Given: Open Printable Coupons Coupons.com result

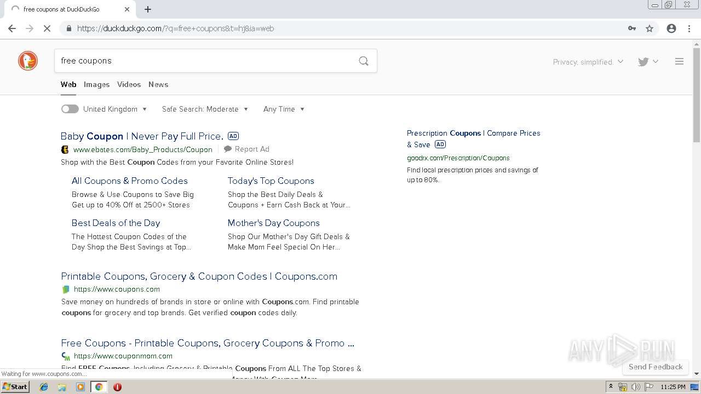Looking at the screenshot, I should [199, 276].
